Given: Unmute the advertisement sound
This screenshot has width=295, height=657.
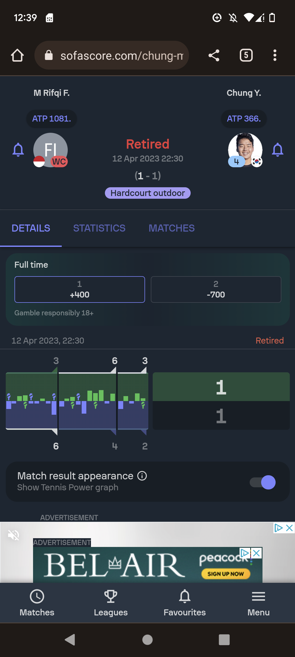Looking at the screenshot, I should [x=13, y=535].
